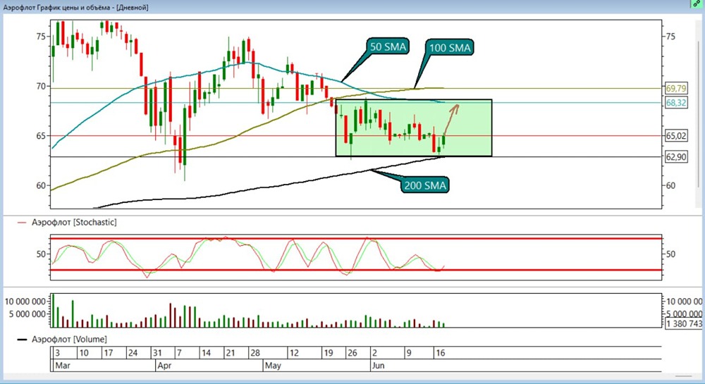Screen dimensions: 705x384
Task: Click the '3' day label on the date axis
Action: click(57, 353)
